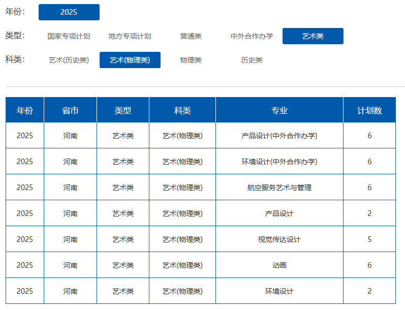Switch category to 艺术(物理类) filter
405x310 pixels.
(130, 60)
